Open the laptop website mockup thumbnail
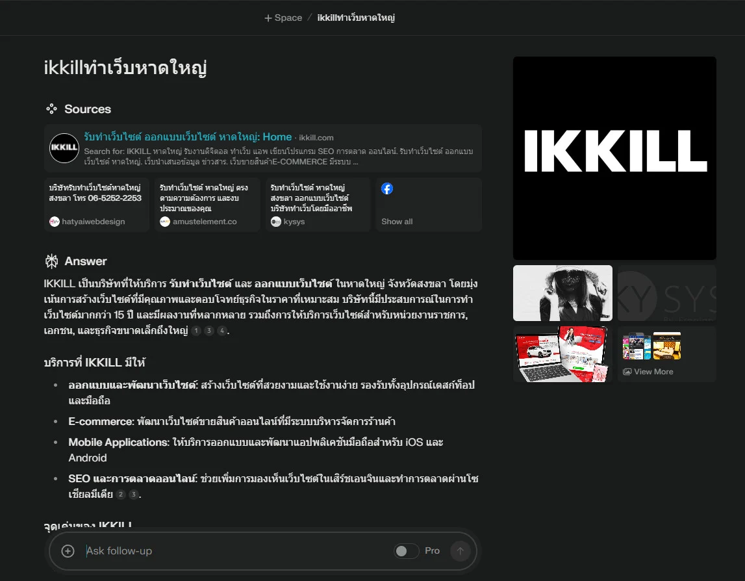Viewport: 745px width, 581px height. (562, 354)
